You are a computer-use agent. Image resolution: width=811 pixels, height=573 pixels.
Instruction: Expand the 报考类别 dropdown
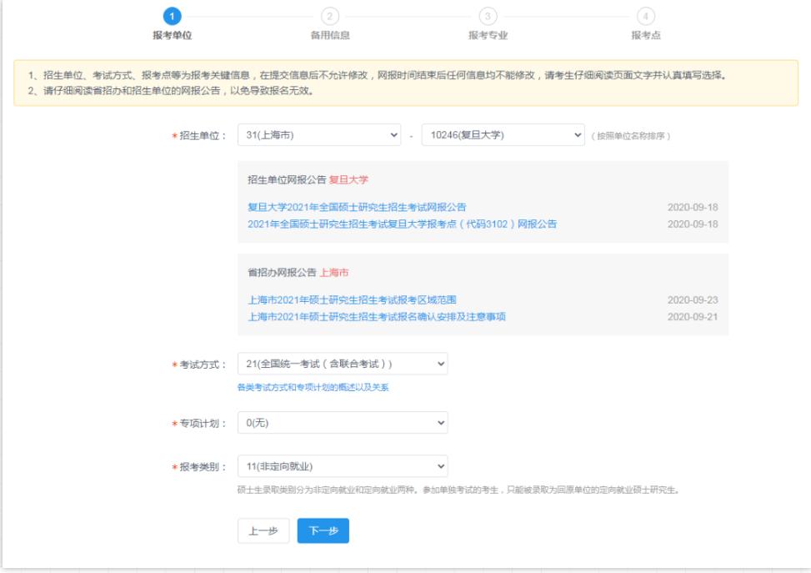343,466
